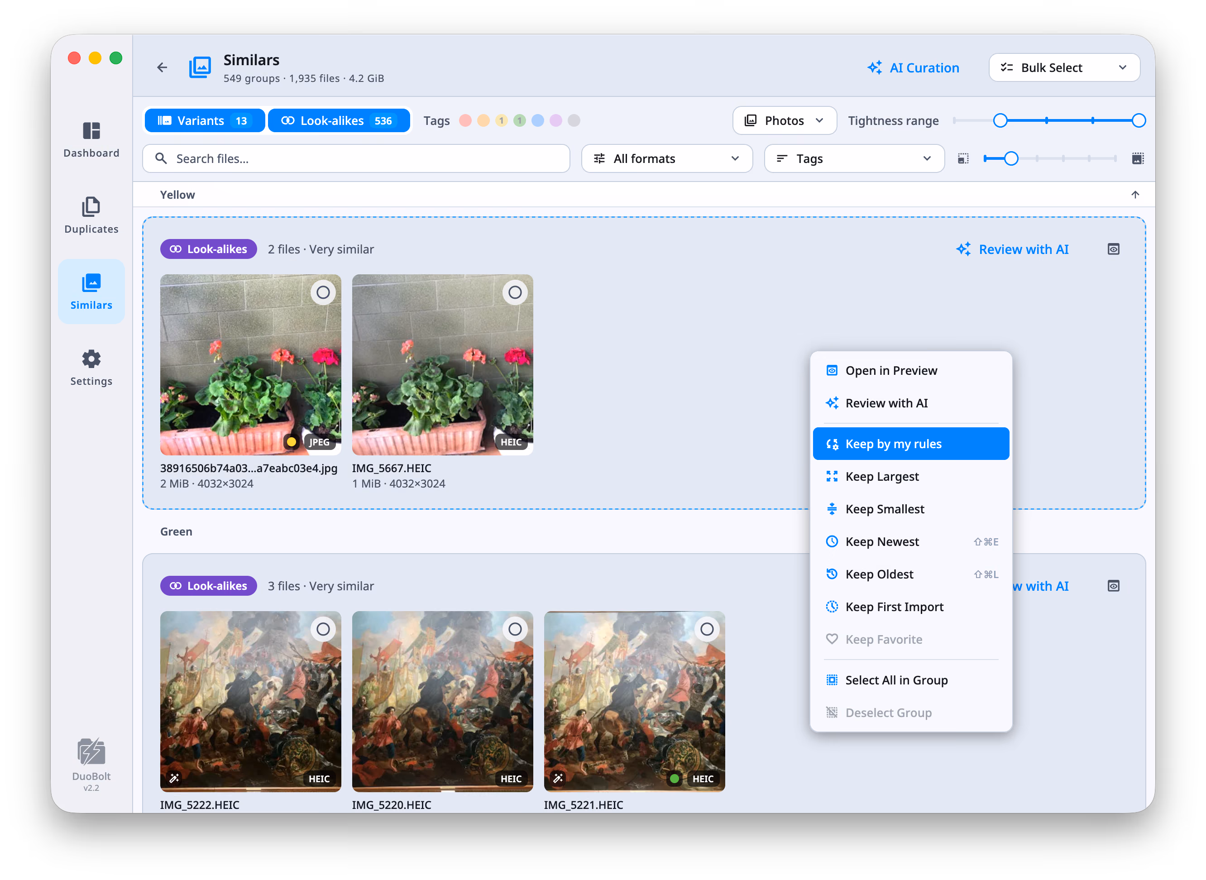This screenshot has width=1206, height=880.
Task: Filter by the blue tag swatch
Action: (537, 120)
